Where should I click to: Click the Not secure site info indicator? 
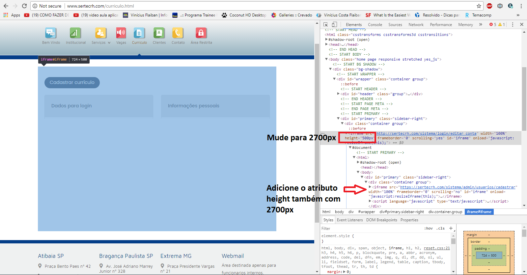47,6
